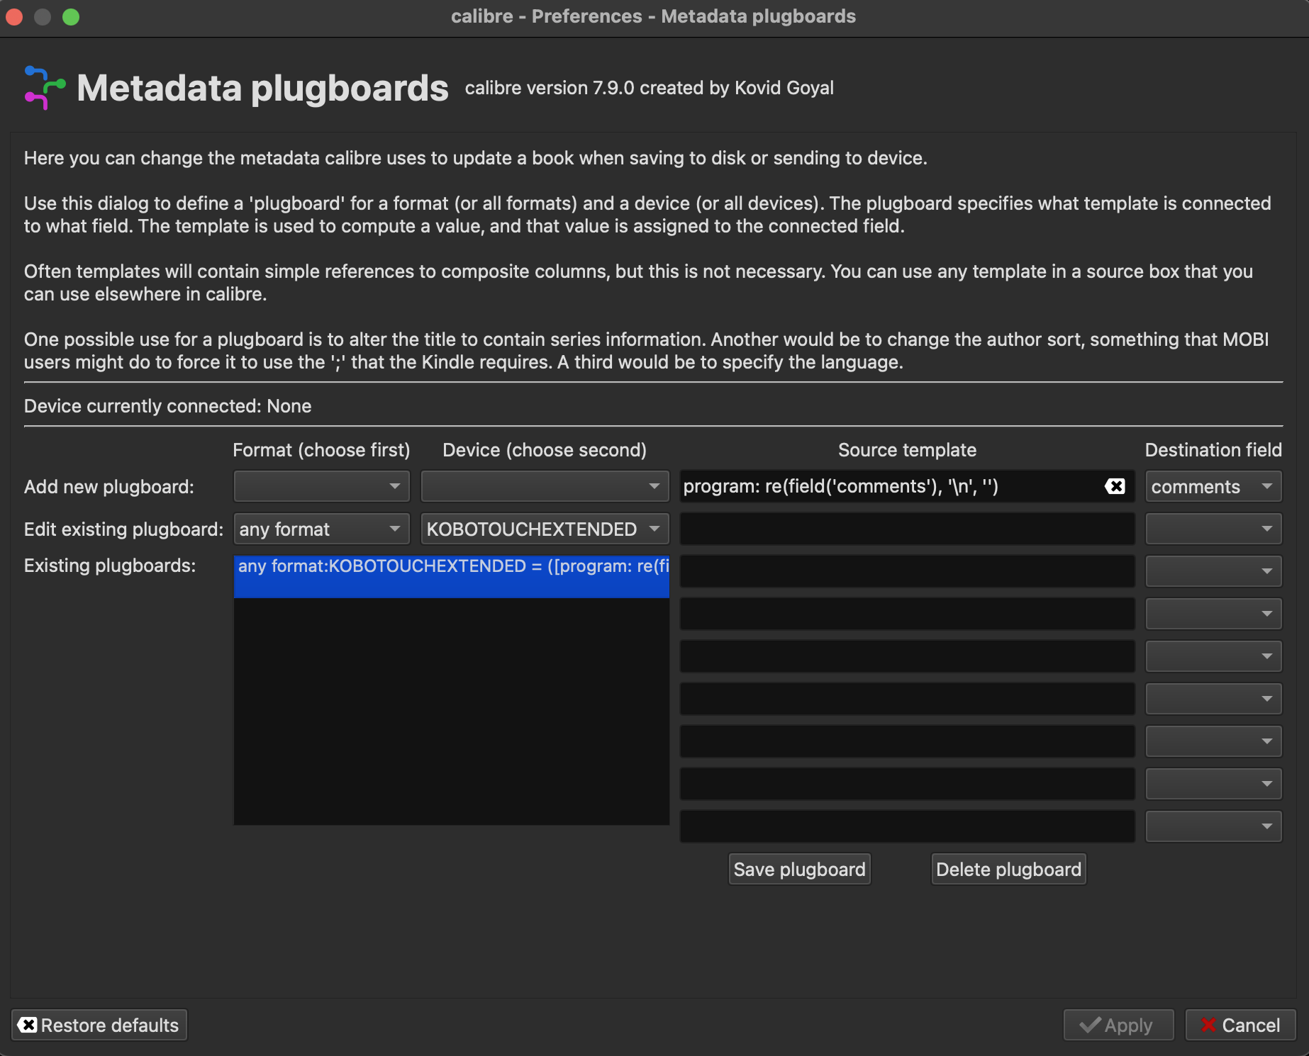Click the 'Format (choose first)' header label
Image resolution: width=1309 pixels, height=1056 pixels.
[321, 450]
